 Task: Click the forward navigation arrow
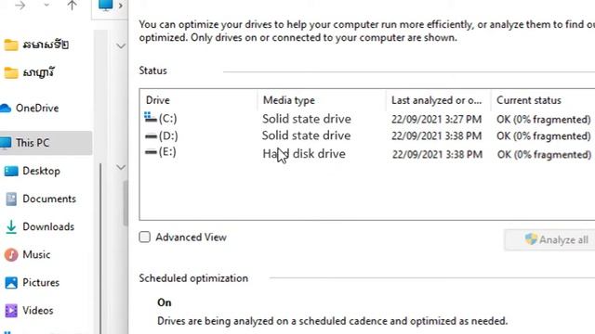20,6
